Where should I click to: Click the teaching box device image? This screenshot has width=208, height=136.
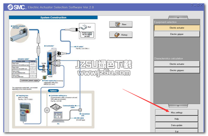pos(25,112)
